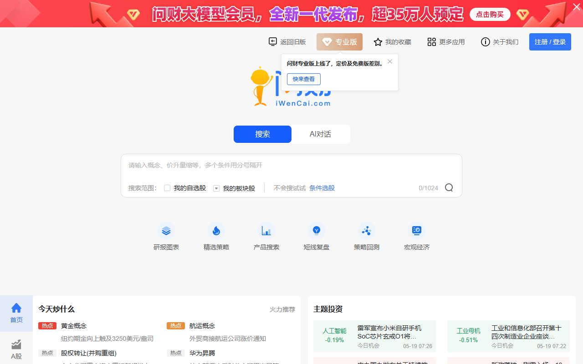Check the 我的自选股 checkbox
The height and width of the screenshot is (364, 583).
point(167,188)
